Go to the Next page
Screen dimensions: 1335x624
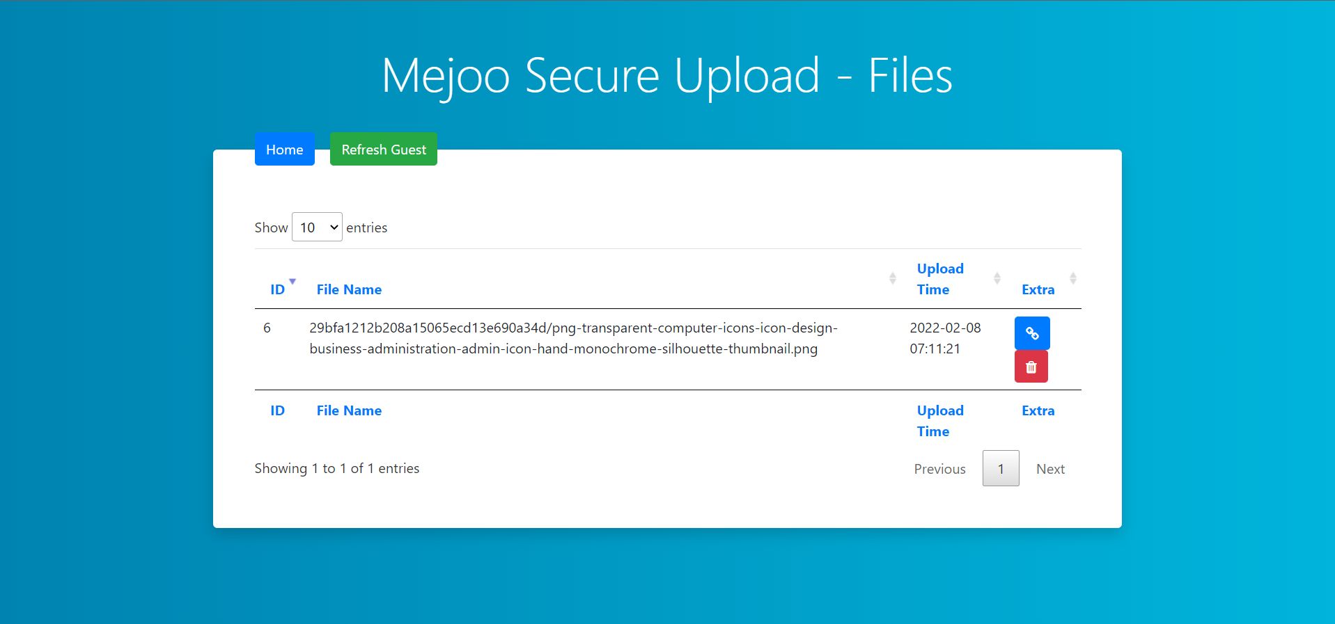(1050, 469)
